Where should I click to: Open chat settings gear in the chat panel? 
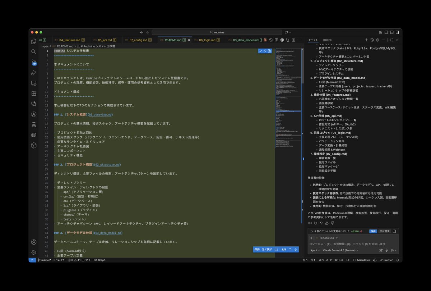tap(377, 40)
